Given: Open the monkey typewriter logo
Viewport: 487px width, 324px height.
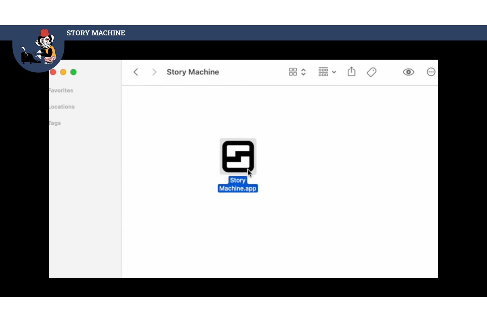Looking at the screenshot, I should coord(38,49).
